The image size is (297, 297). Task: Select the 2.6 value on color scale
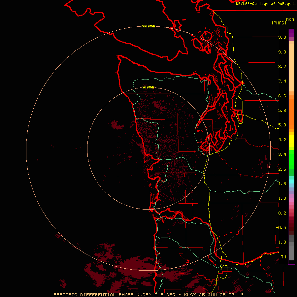pyautogui.click(x=282, y=169)
